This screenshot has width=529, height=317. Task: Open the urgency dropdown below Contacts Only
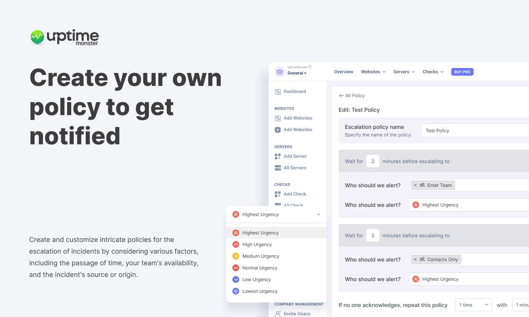469,279
